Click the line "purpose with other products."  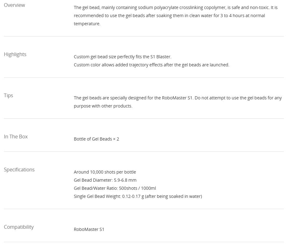click(103, 106)
